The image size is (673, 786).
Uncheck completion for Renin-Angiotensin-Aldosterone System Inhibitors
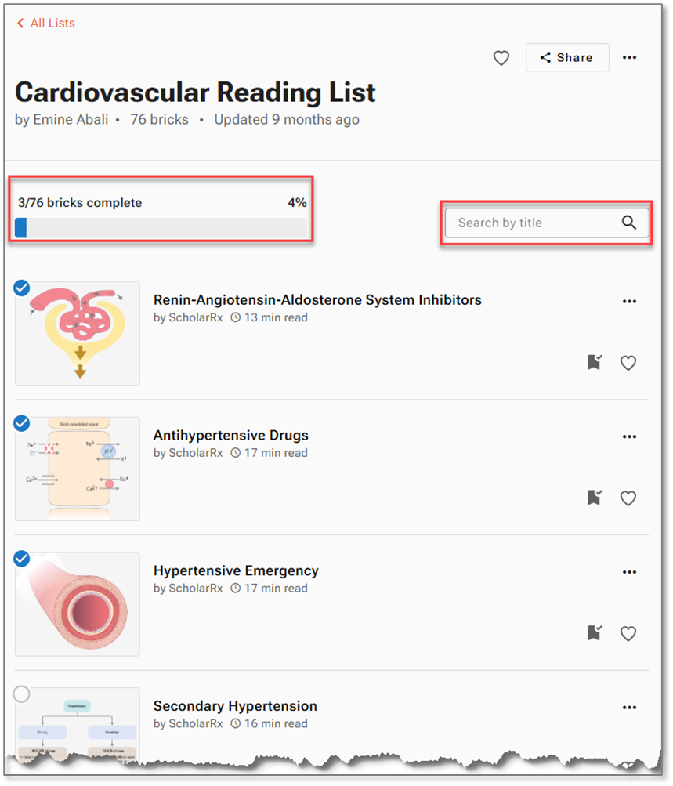click(x=22, y=288)
